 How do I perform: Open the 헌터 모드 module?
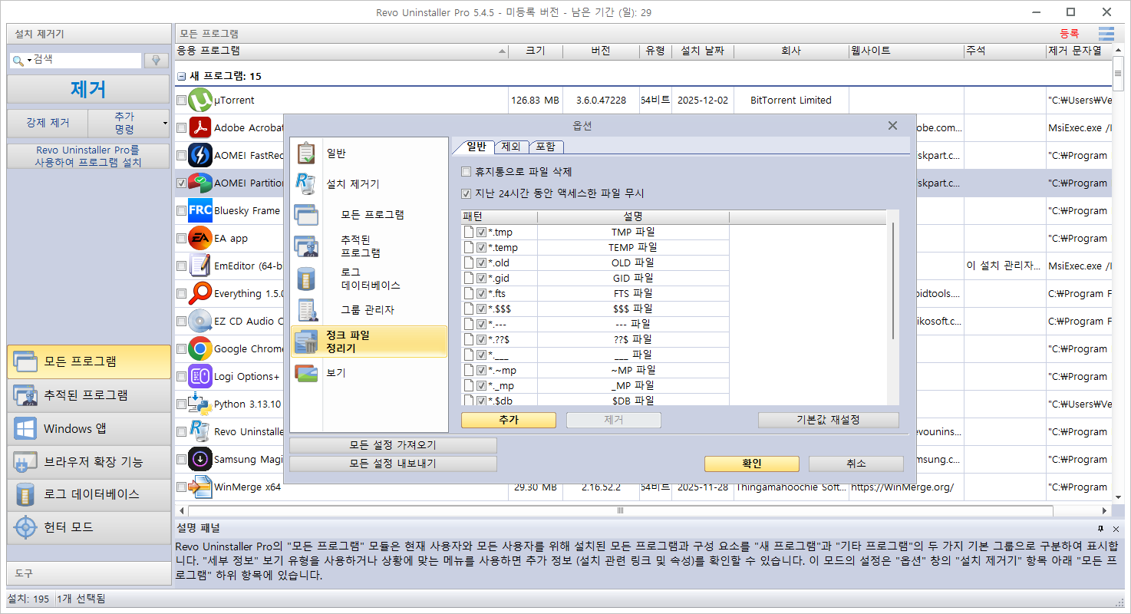[x=89, y=527]
